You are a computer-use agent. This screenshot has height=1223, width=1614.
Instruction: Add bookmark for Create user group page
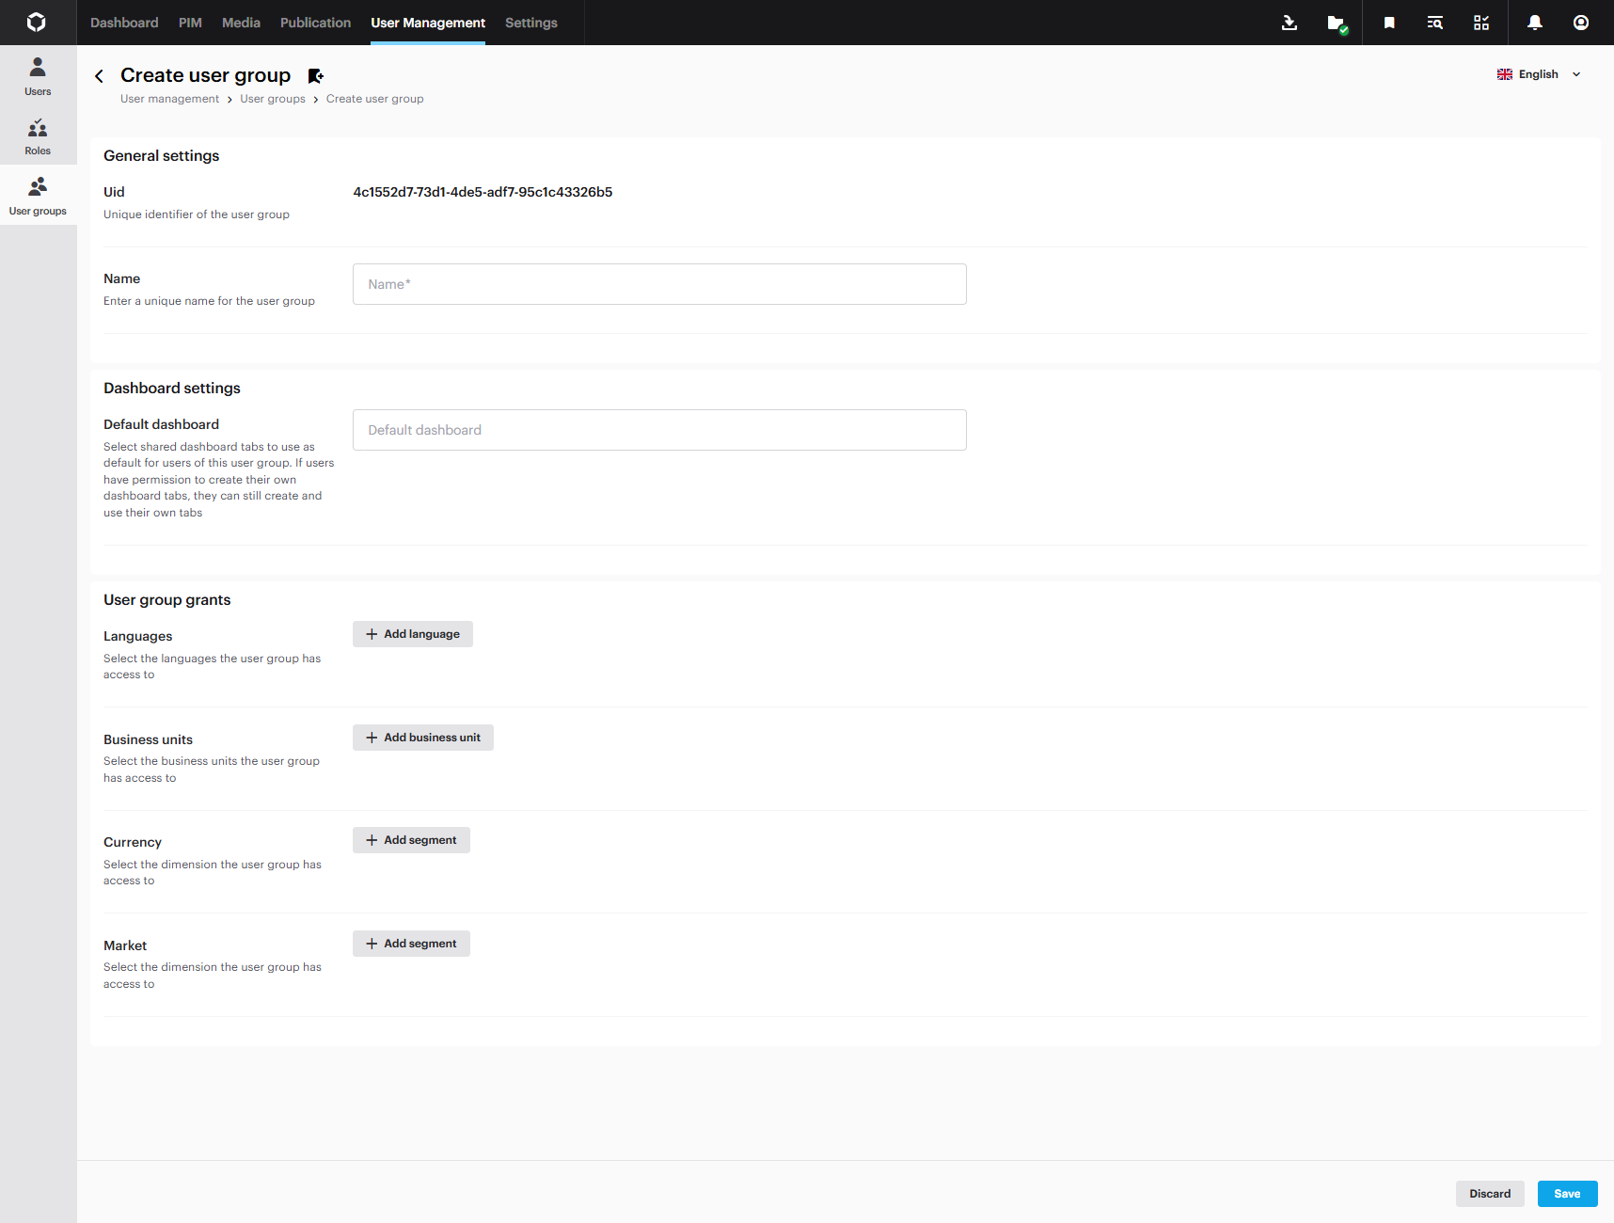(316, 76)
